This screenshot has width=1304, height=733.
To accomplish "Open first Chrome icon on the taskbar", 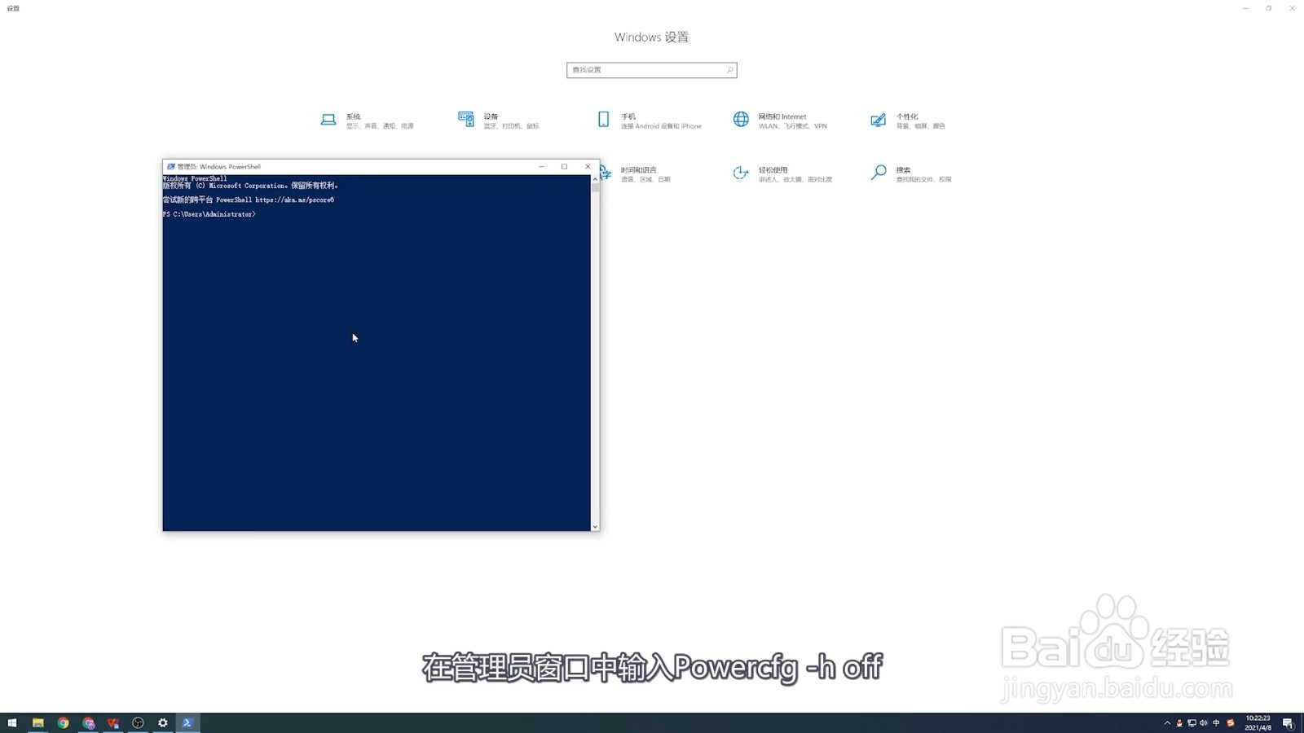I will [x=63, y=722].
